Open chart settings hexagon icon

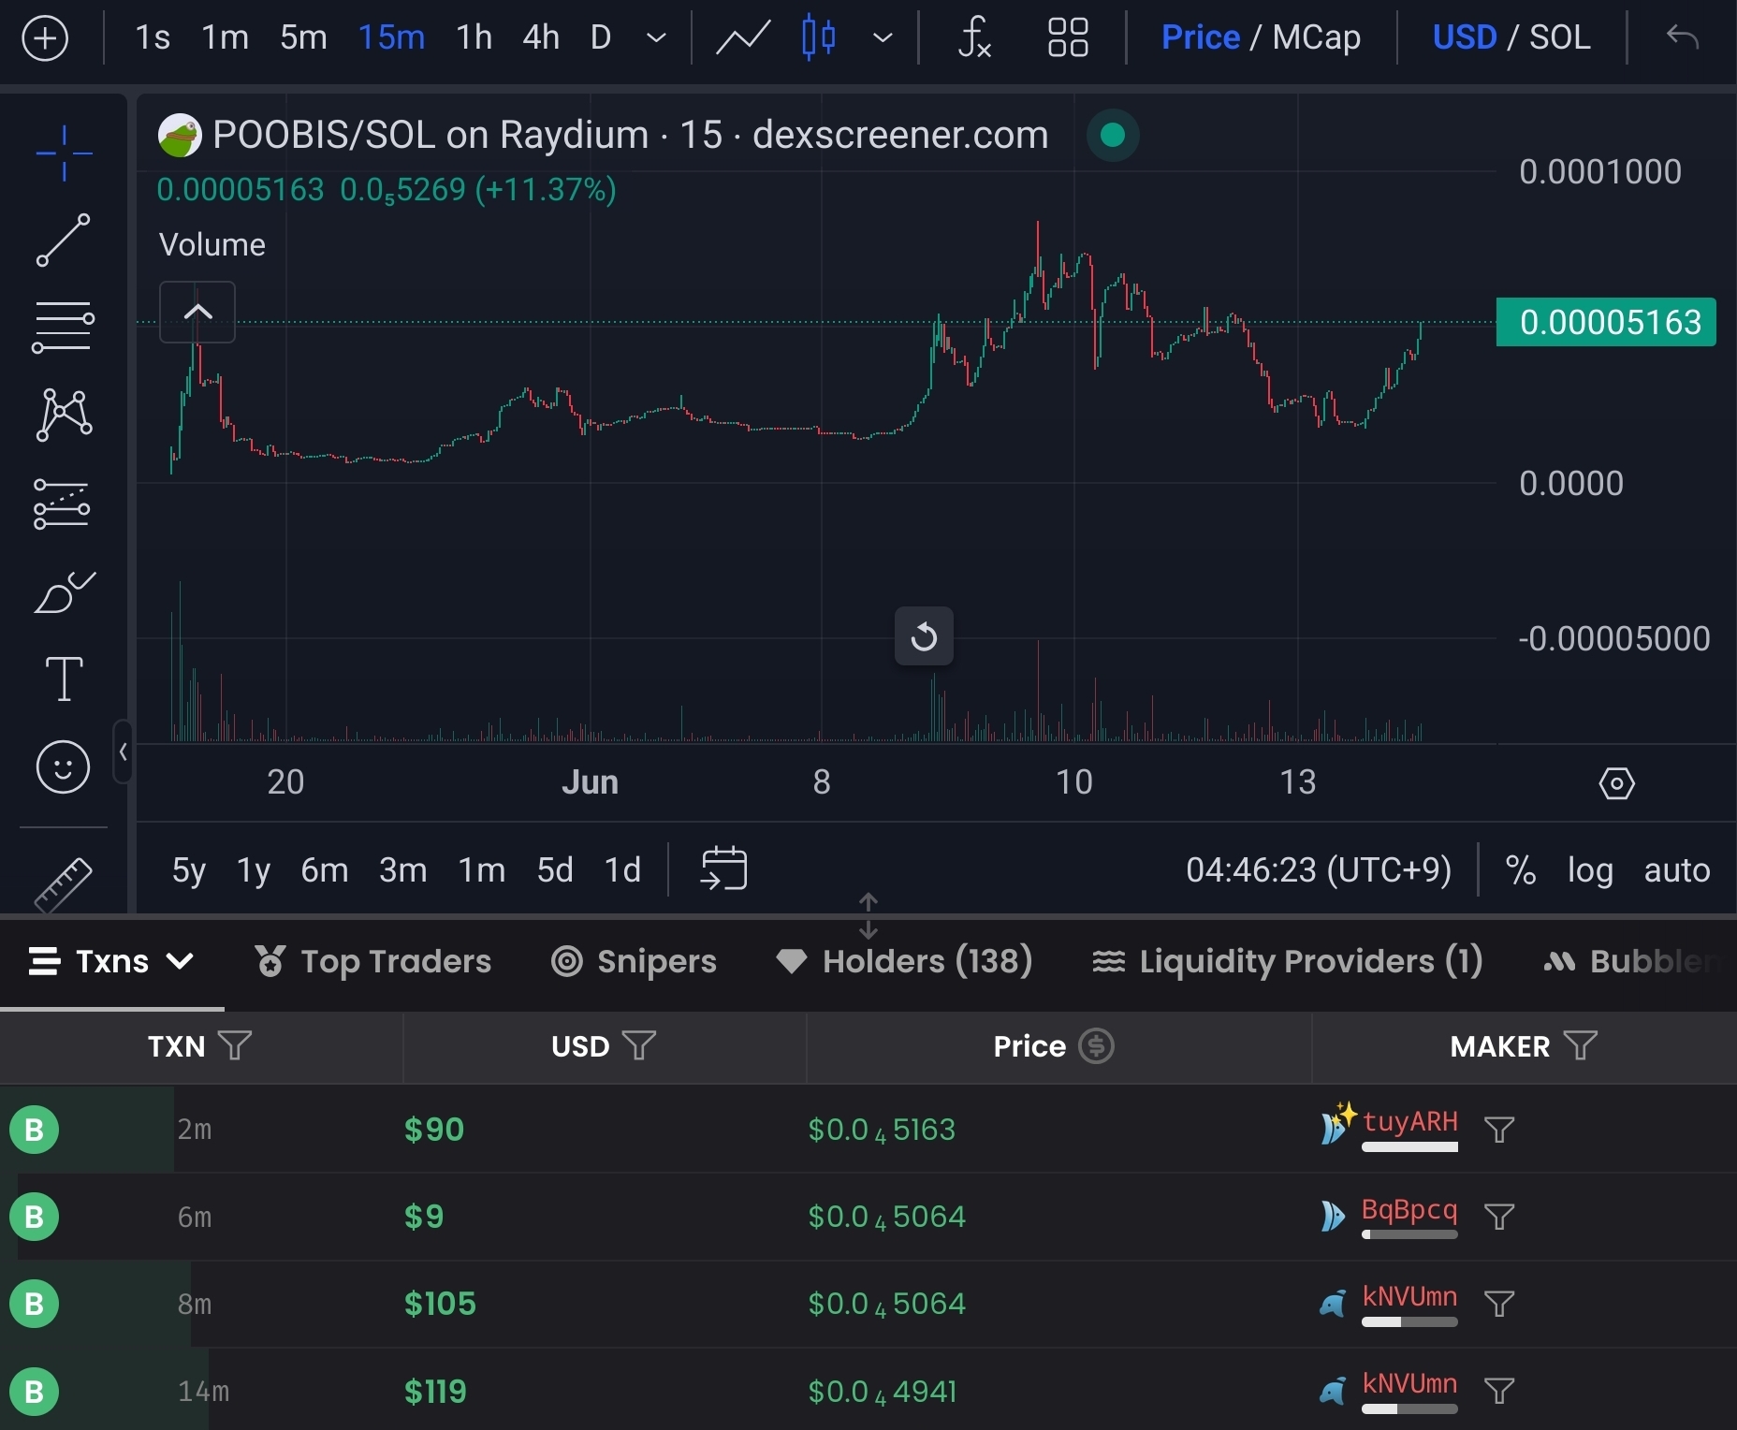[1617, 783]
